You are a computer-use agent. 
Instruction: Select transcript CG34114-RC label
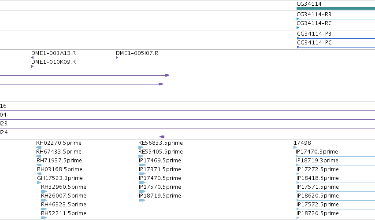pyautogui.click(x=314, y=23)
